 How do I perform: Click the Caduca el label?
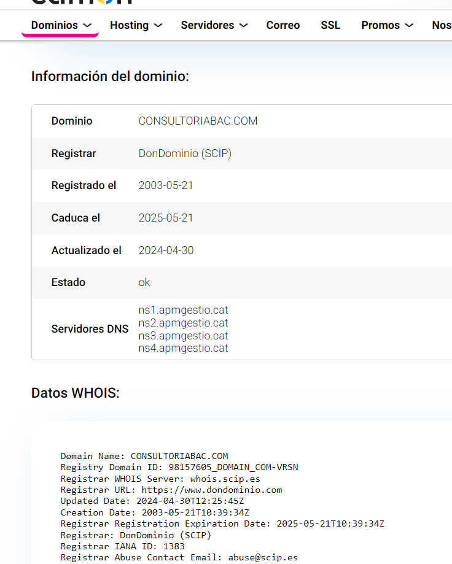76,218
